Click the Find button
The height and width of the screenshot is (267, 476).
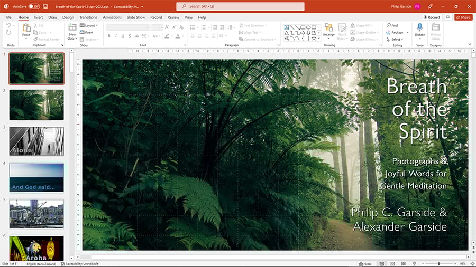[392, 25]
